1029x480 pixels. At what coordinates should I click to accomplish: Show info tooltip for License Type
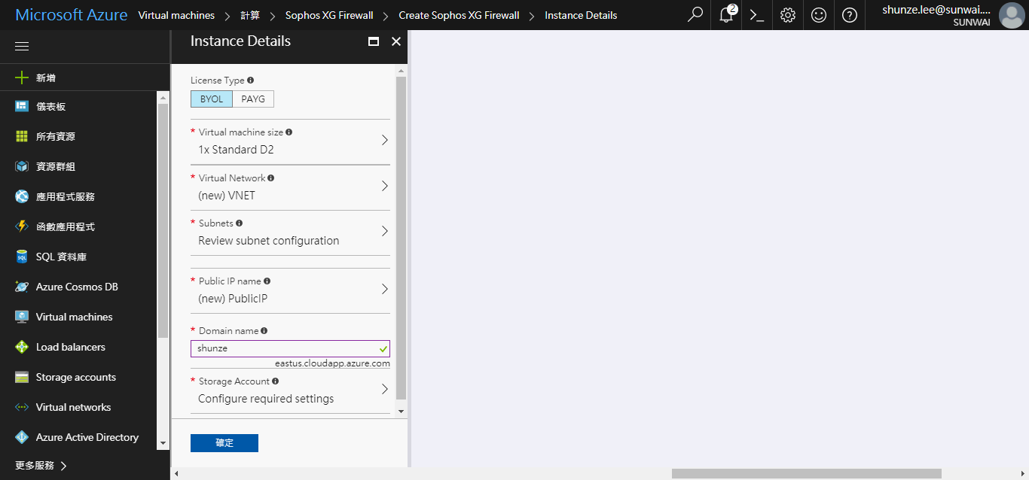click(x=251, y=80)
